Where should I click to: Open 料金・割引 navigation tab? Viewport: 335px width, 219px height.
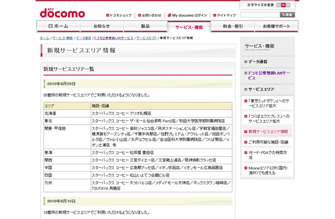tap(233, 26)
